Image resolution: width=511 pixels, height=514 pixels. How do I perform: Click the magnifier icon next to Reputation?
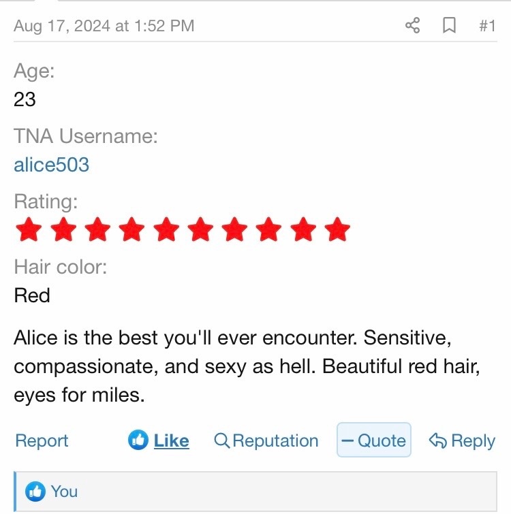click(x=221, y=440)
